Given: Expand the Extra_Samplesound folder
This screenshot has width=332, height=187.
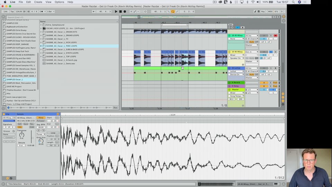Looking at the screenshot, I should click(41, 25).
